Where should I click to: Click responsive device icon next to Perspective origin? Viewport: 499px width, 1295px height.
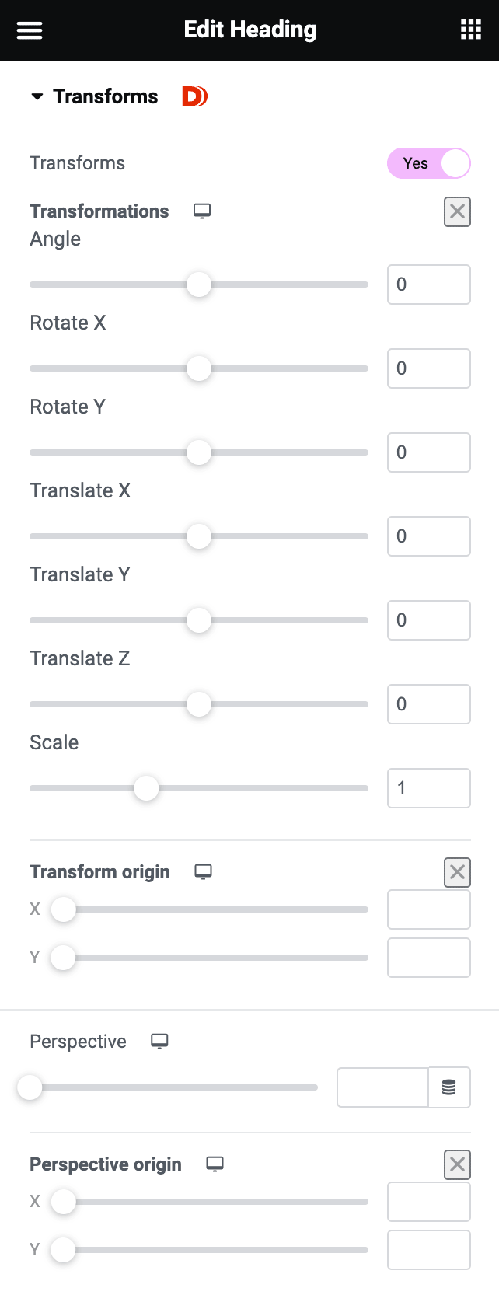[x=215, y=1164]
